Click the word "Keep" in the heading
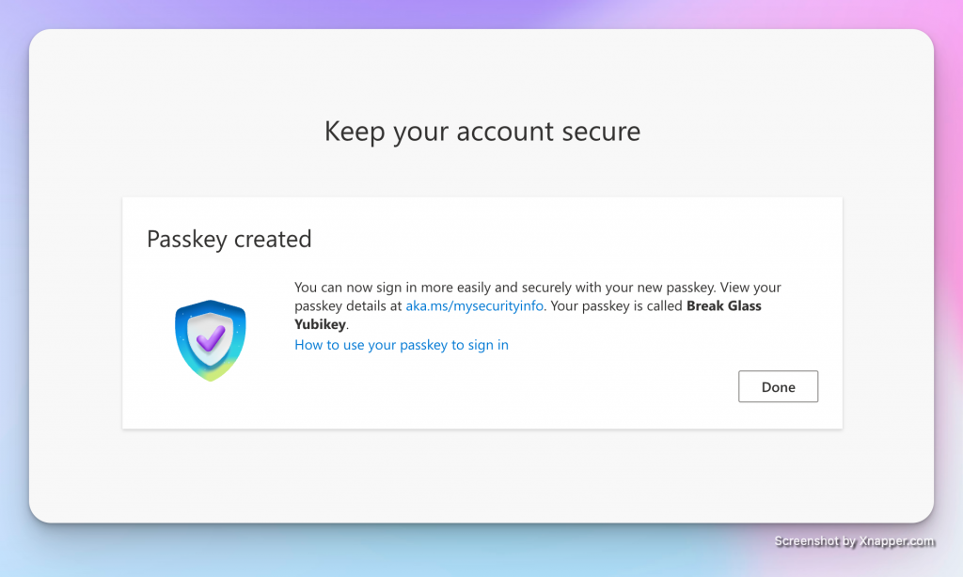This screenshot has height=577, width=963. click(x=355, y=131)
